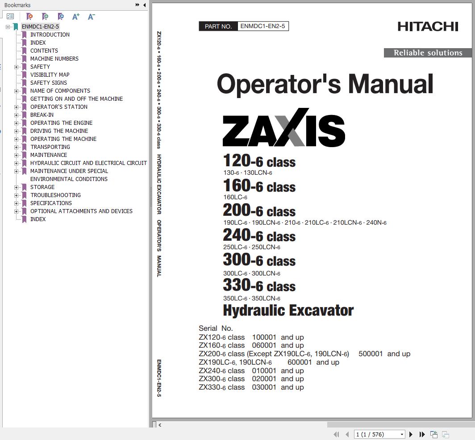
Task: Expand the DRIVING THE MACHINE bookmark
Action: 17,131
